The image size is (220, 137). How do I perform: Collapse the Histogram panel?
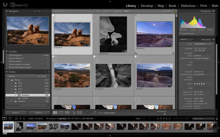213,11
